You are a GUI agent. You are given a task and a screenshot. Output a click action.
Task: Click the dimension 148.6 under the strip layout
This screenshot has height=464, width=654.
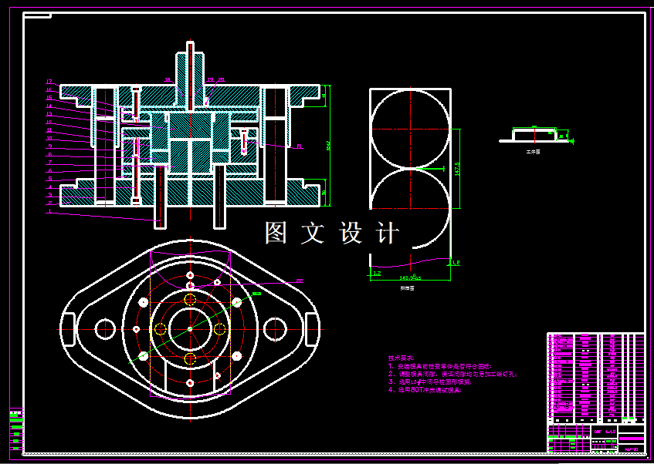[409, 277]
